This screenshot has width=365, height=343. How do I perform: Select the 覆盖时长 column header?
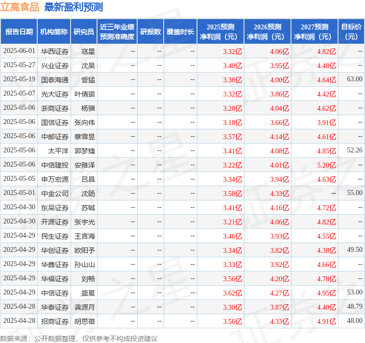[180, 32]
